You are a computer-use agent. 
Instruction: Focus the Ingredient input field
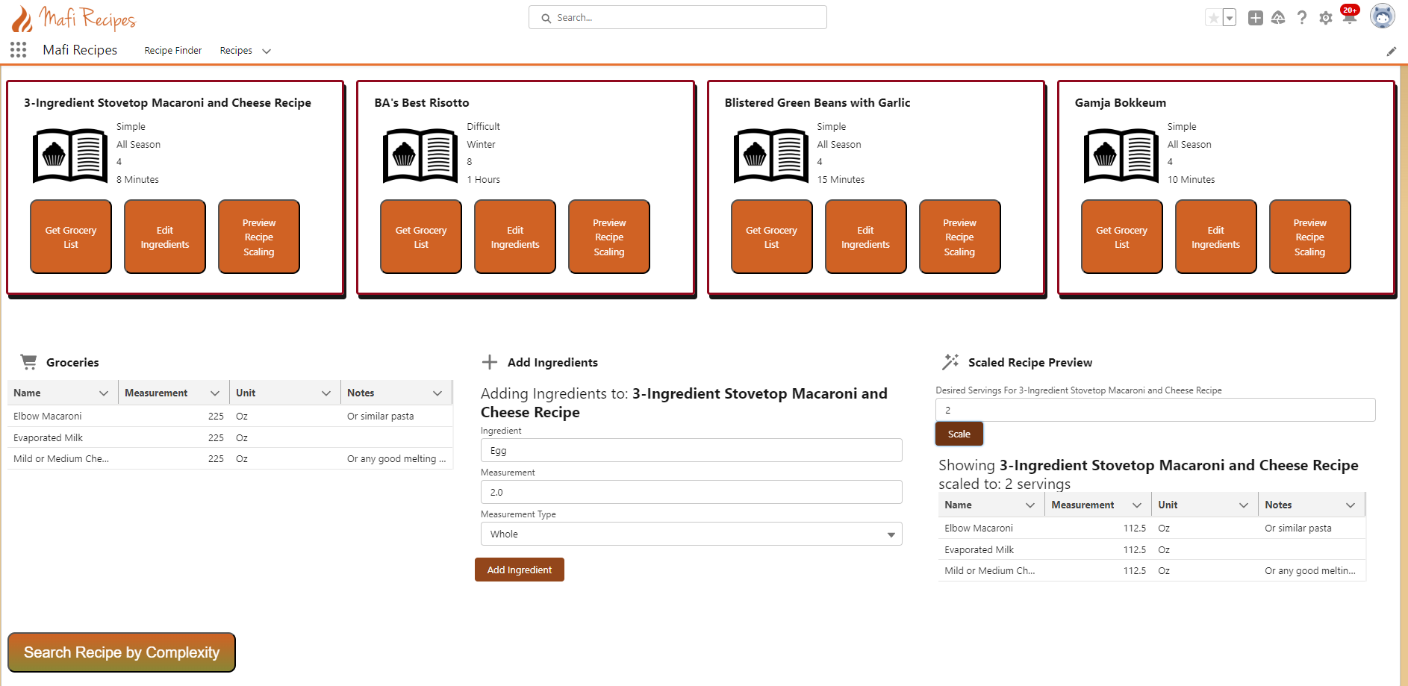tap(691, 450)
